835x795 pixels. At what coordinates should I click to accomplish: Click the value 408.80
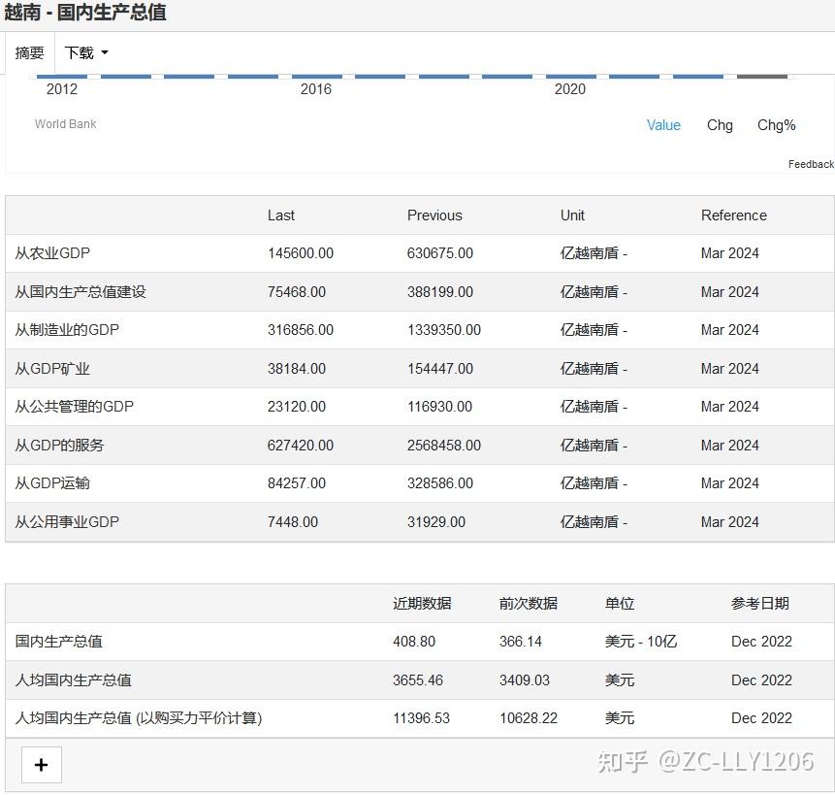(x=414, y=641)
